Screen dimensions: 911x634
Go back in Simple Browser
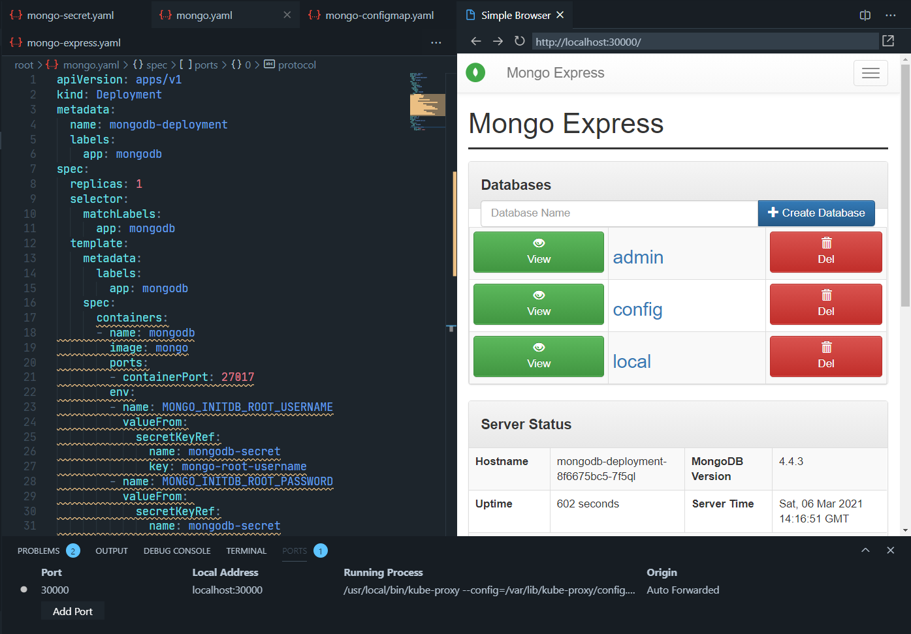tap(476, 41)
